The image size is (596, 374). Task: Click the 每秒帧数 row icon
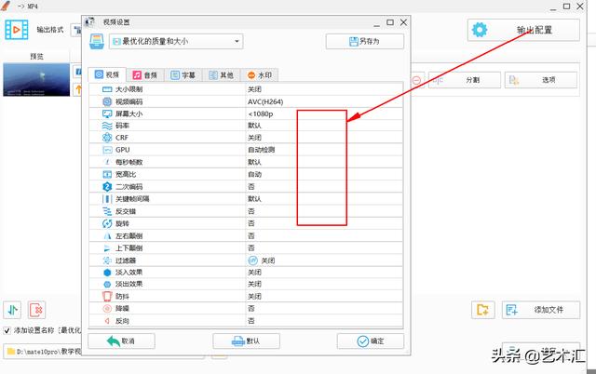tap(107, 162)
